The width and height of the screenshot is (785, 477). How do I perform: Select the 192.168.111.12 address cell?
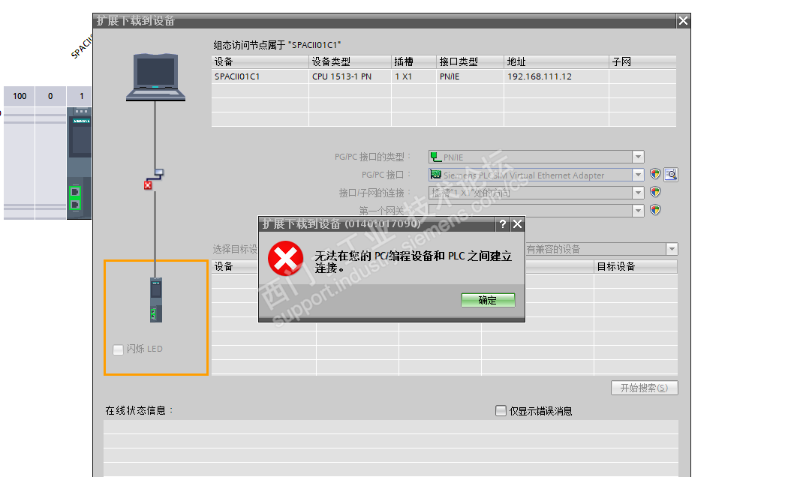point(556,76)
